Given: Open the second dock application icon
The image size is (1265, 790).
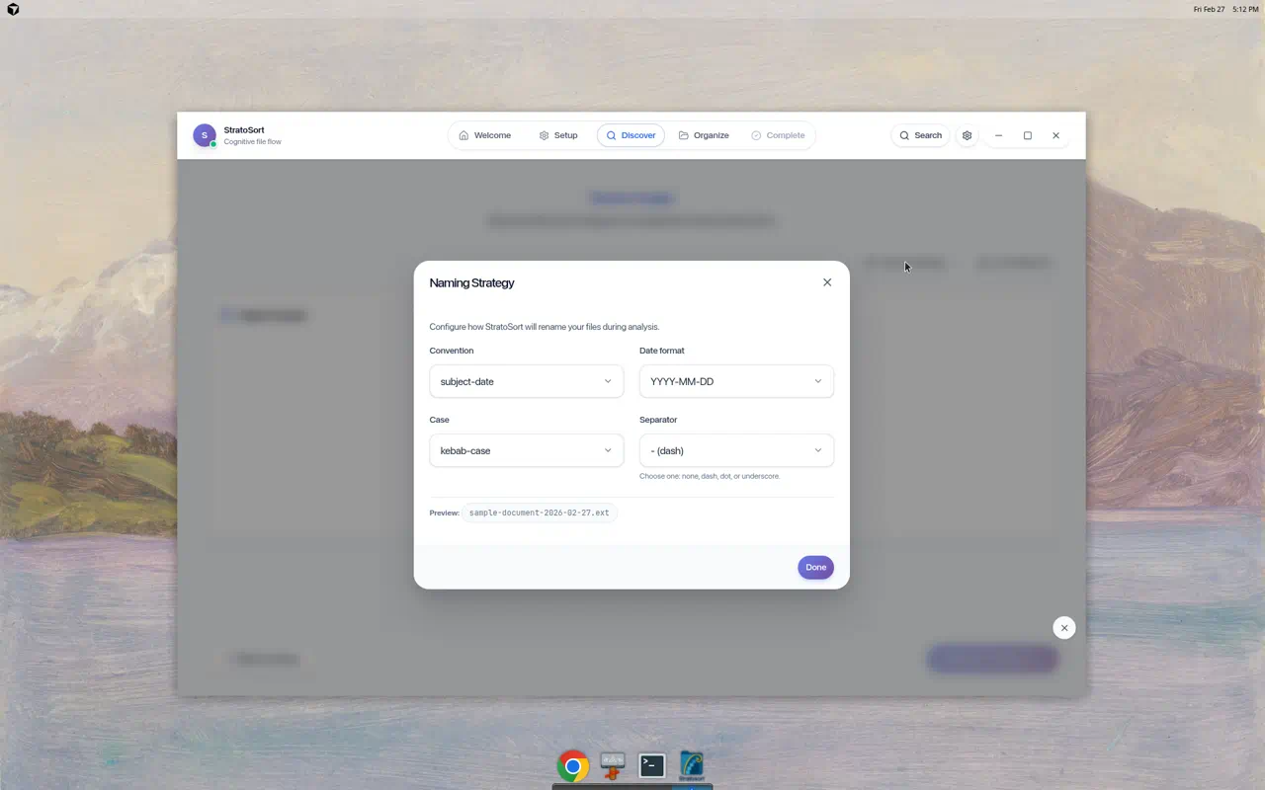Looking at the screenshot, I should click(613, 765).
